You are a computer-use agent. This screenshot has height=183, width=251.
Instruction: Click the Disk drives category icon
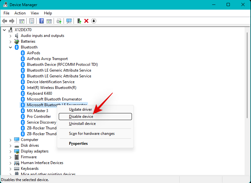click(x=17, y=146)
